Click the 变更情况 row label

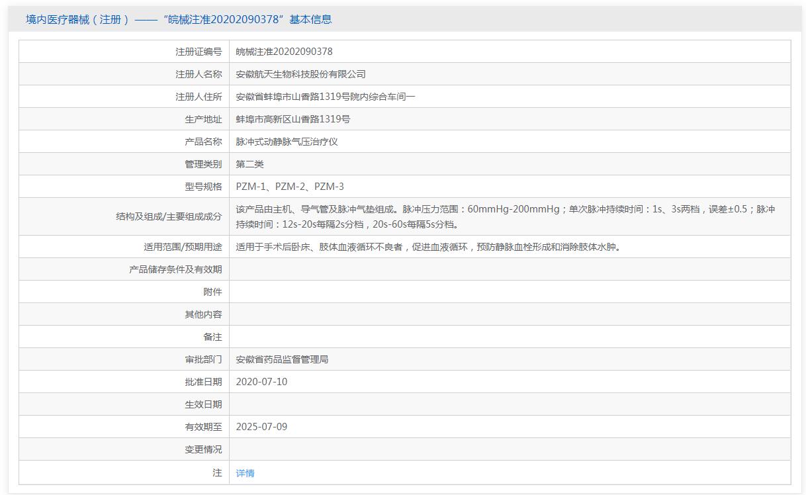pyautogui.click(x=203, y=449)
